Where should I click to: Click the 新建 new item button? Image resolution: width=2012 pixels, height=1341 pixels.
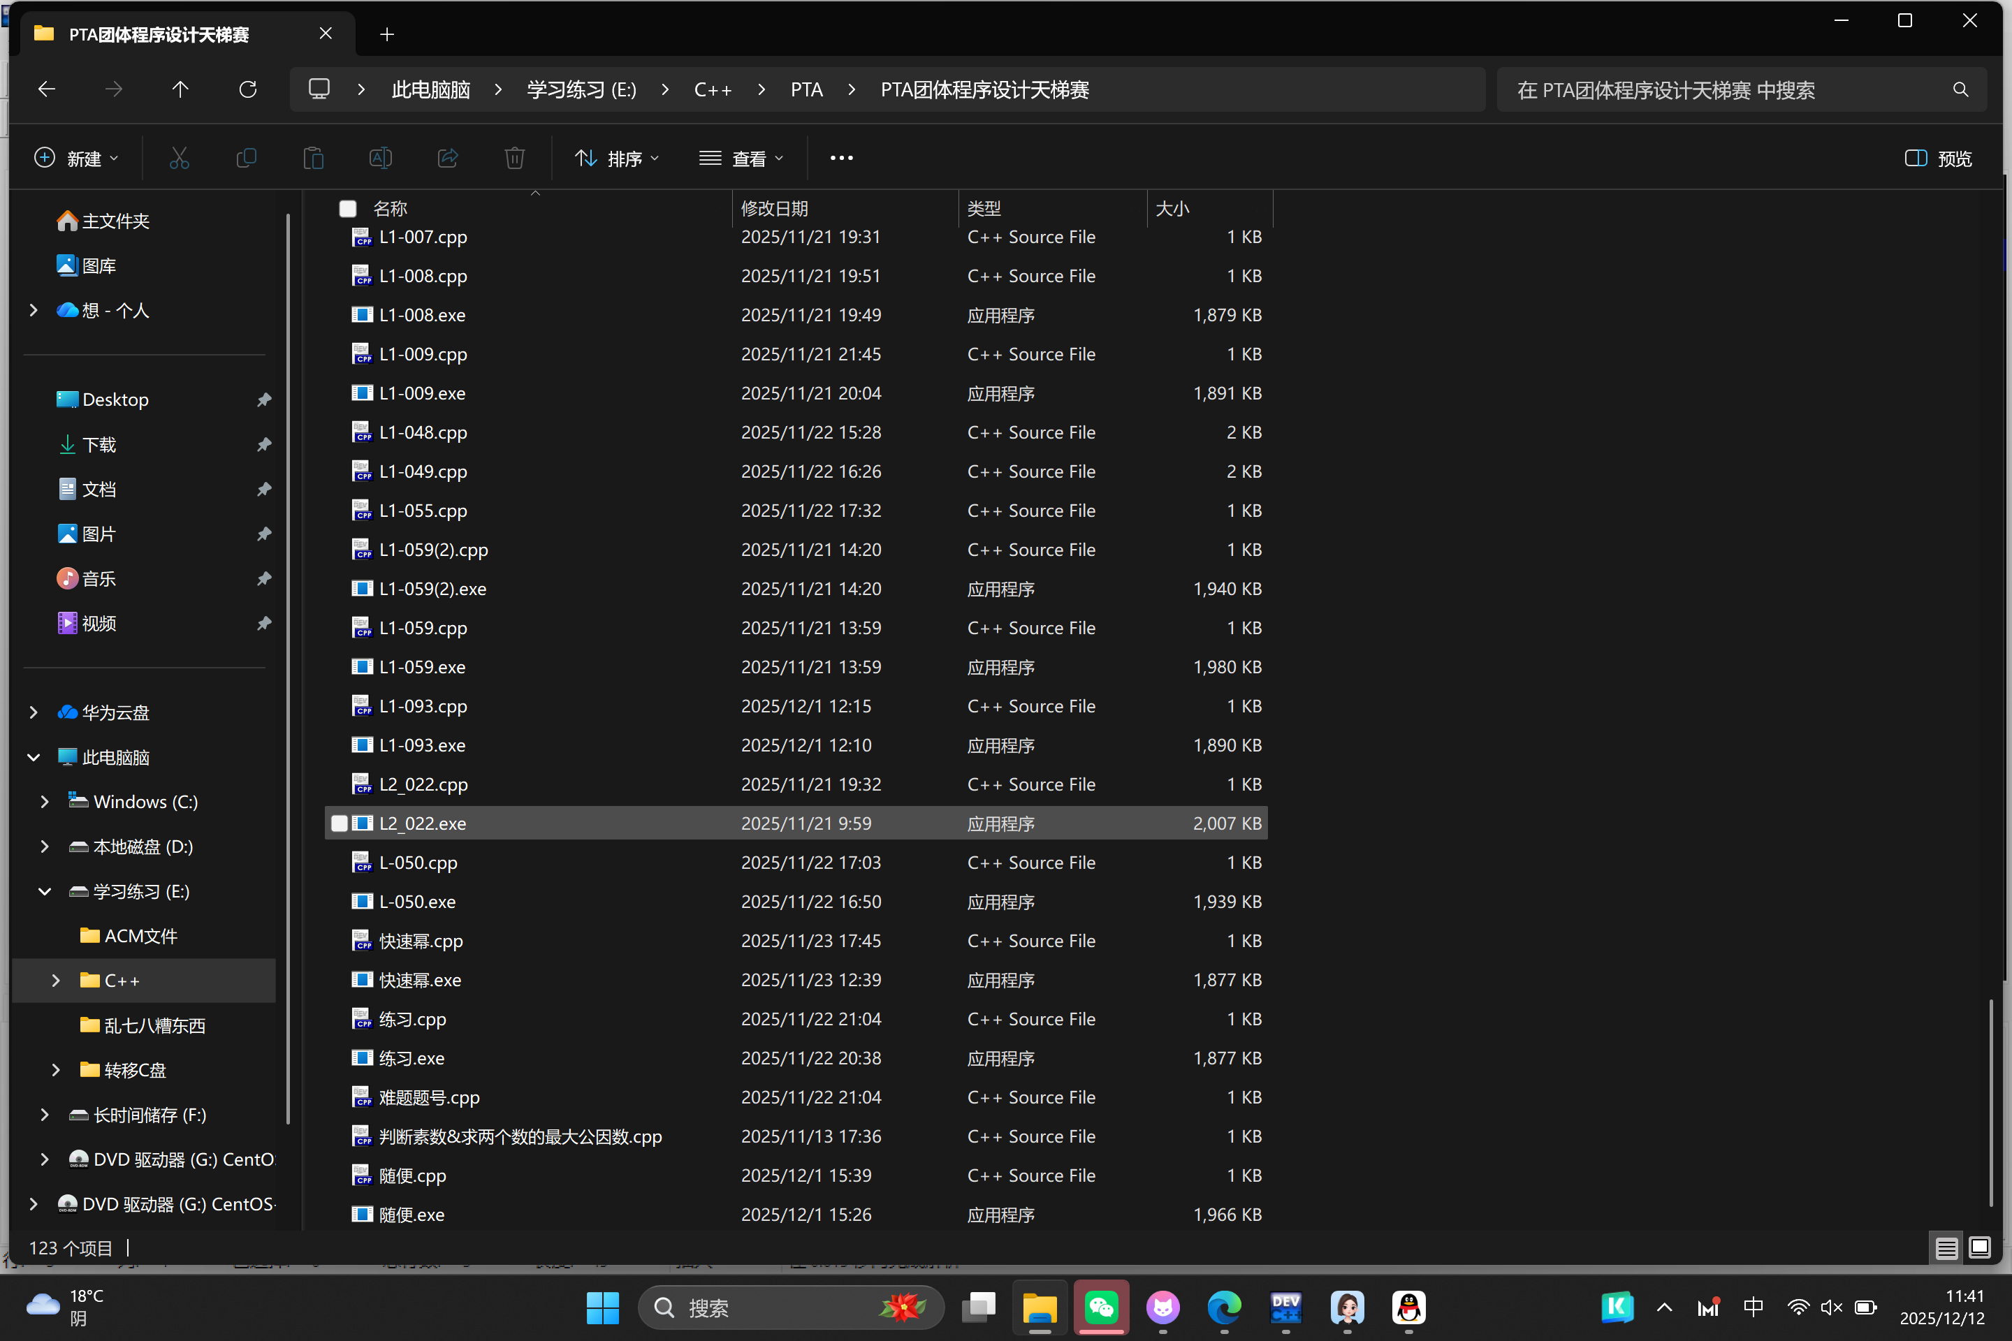76,159
